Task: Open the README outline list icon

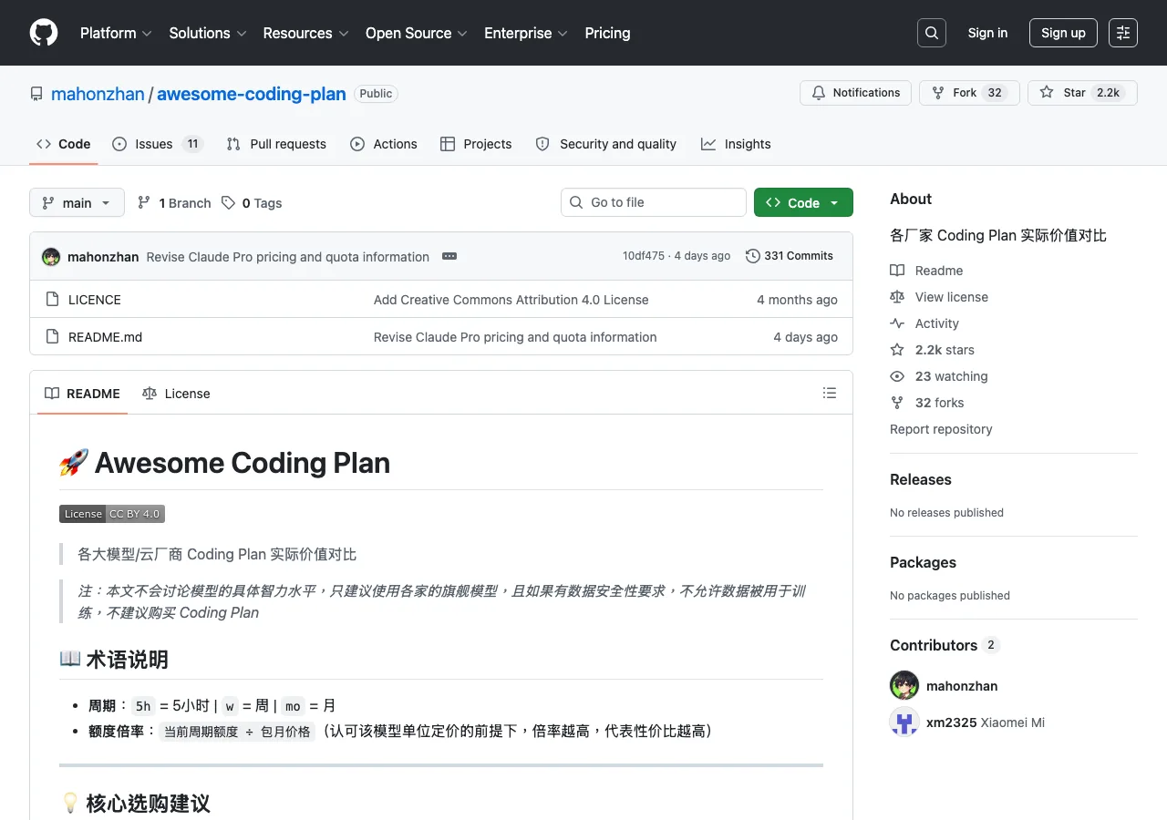Action: (830, 393)
